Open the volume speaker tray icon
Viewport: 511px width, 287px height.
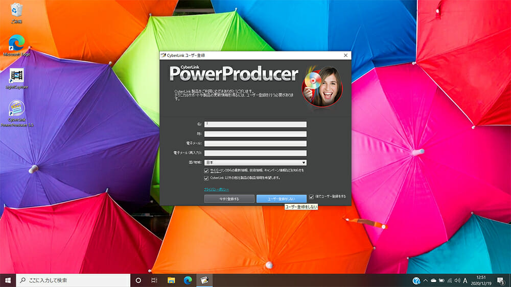[x=457, y=280]
